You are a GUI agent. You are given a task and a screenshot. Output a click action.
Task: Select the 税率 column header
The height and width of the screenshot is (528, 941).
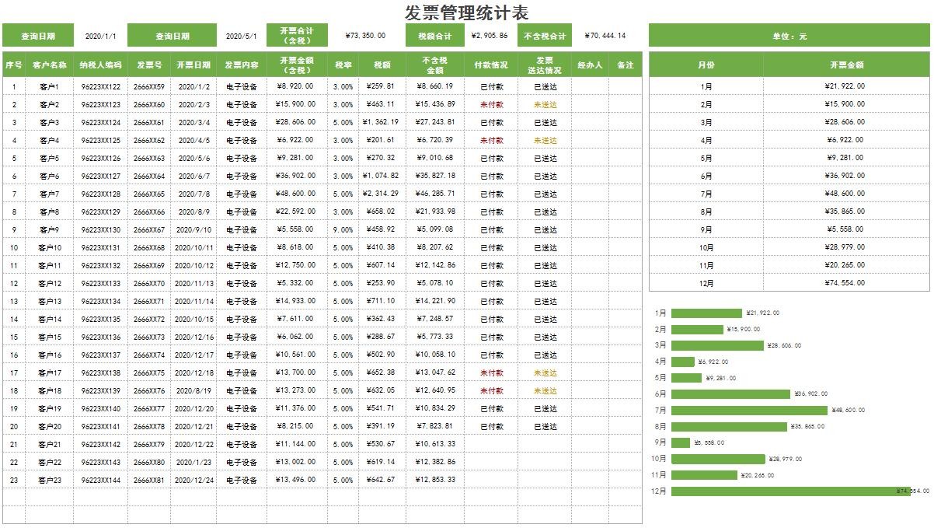click(x=343, y=65)
